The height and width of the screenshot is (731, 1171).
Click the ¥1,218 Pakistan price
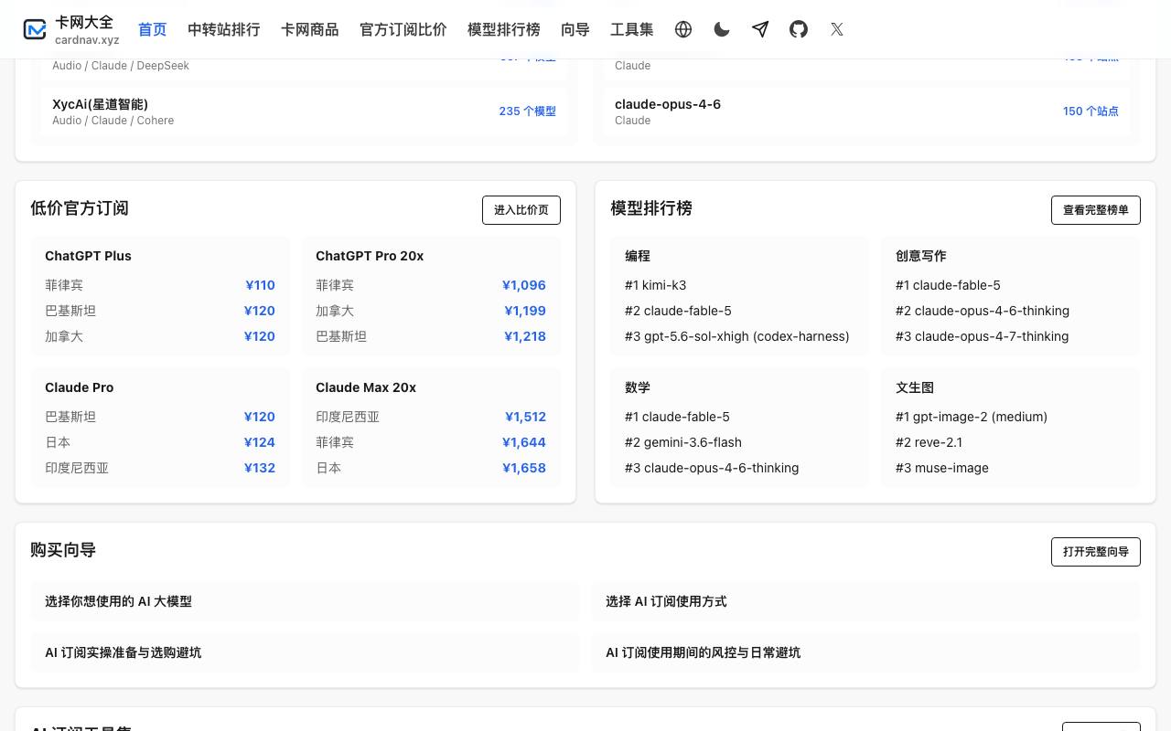(x=525, y=336)
